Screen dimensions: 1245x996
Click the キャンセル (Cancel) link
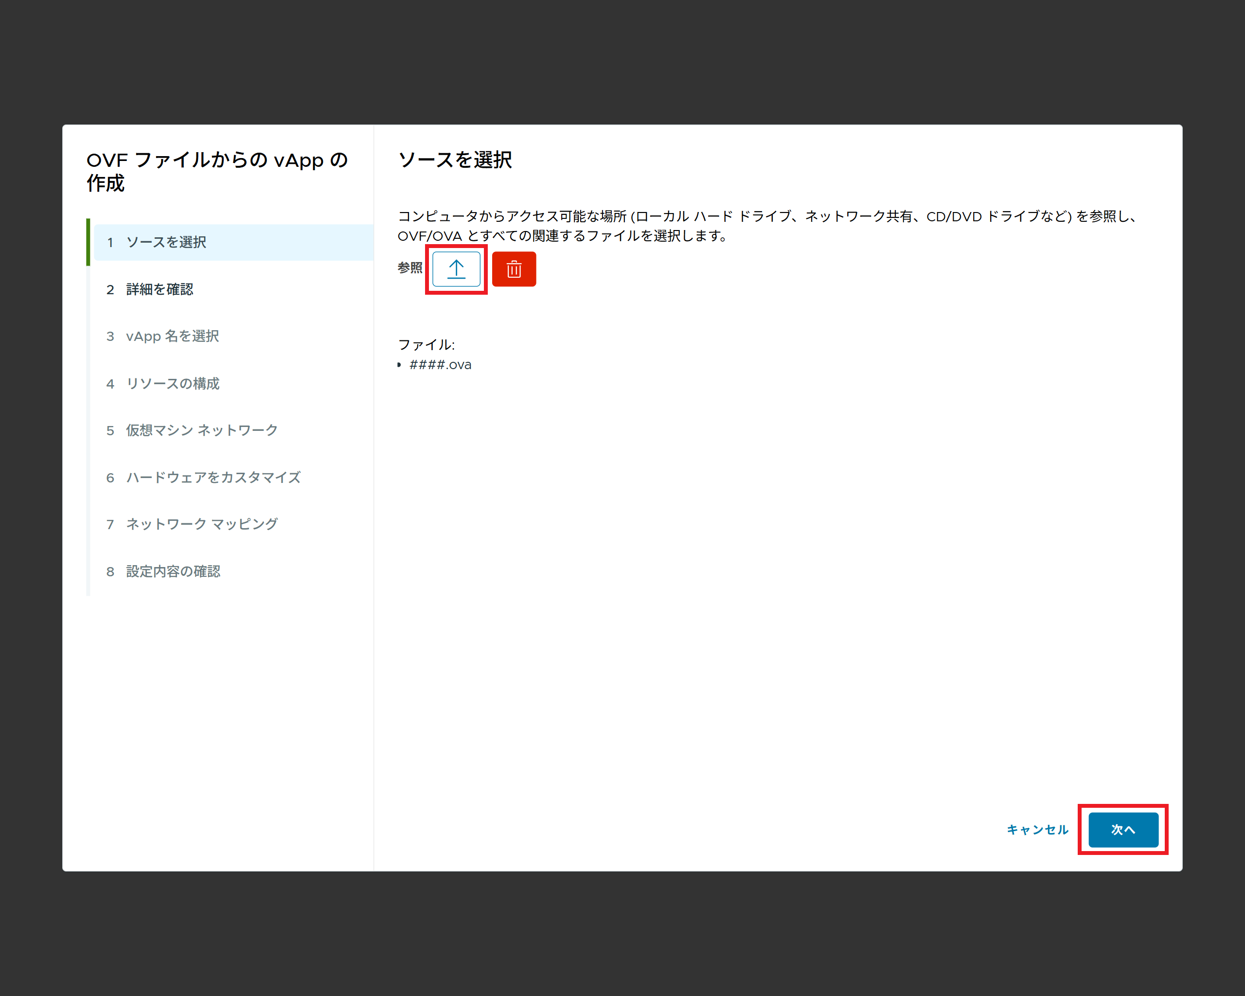(1037, 829)
